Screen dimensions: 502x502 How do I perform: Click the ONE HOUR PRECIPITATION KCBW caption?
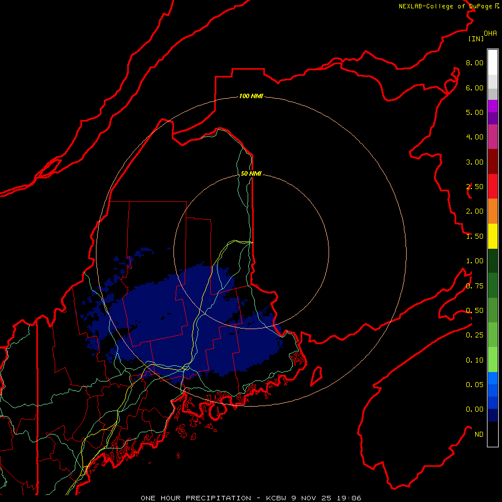click(x=251, y=498)
